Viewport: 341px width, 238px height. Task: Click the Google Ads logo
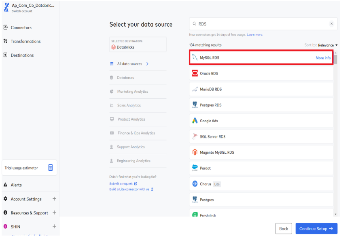tap(195, 121)
